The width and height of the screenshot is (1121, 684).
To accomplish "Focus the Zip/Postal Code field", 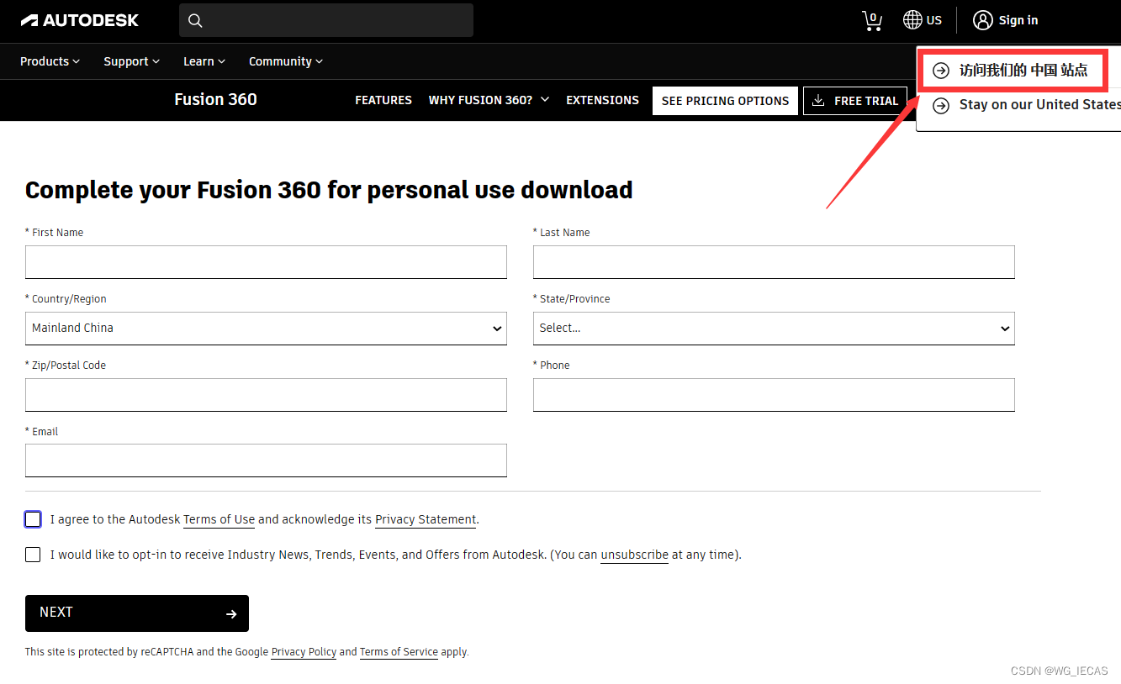I will [266, 395].
